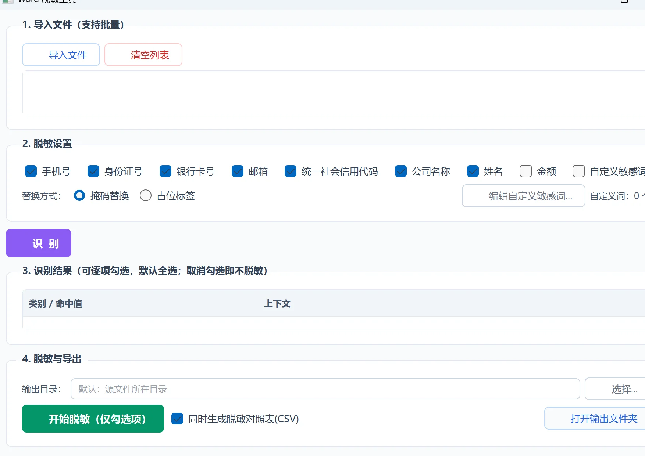Open the 编辑自定义敏感词 dialog
The height and width of the screenshot is (456, 645).
[524, 196]
